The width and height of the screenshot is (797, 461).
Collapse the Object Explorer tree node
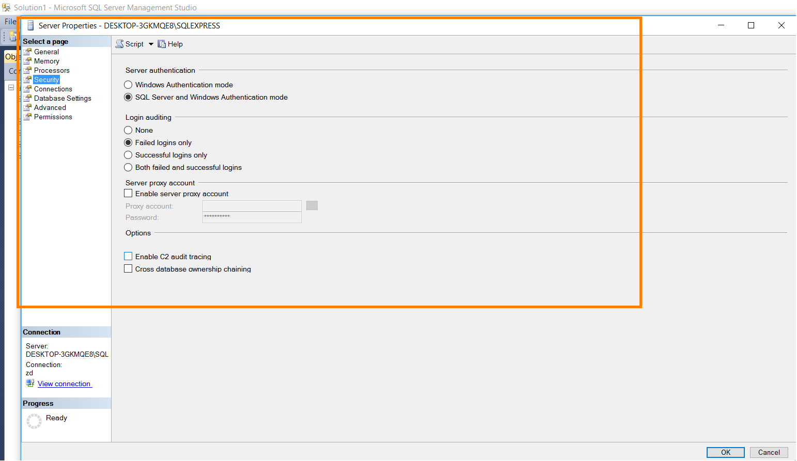tap(11, 88)
